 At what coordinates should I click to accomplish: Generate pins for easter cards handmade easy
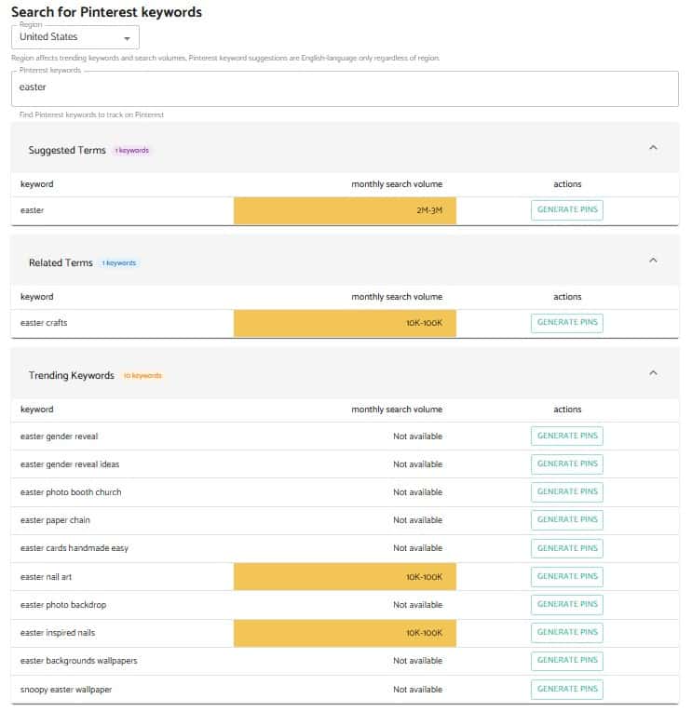[x=566, y=548]
